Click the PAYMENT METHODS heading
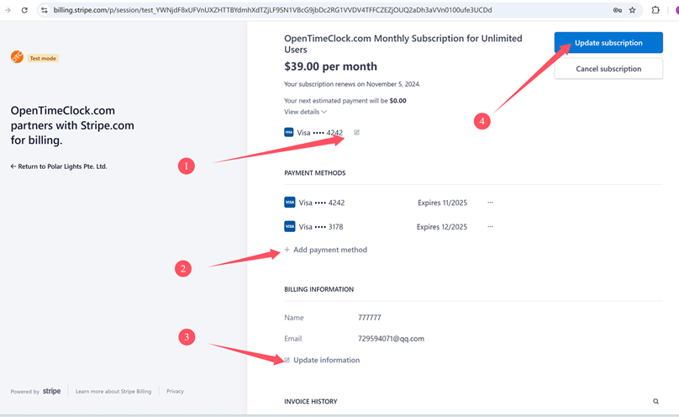The height and width of the screenshot is (417, 679). (315, 173)
